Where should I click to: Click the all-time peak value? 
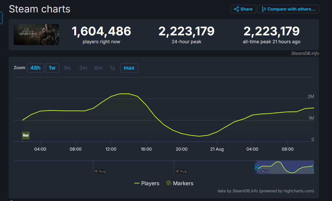tap(272, 31)
